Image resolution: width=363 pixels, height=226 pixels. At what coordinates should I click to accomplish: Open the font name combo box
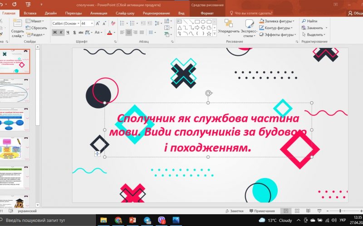66,24
